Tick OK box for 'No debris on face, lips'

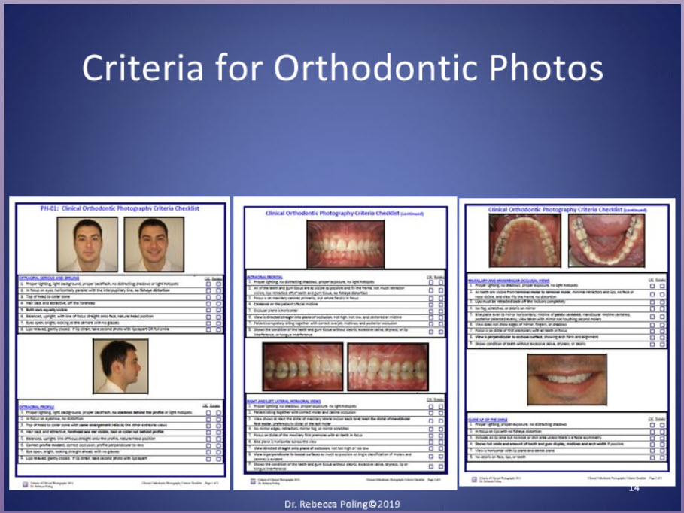point(652,457)
